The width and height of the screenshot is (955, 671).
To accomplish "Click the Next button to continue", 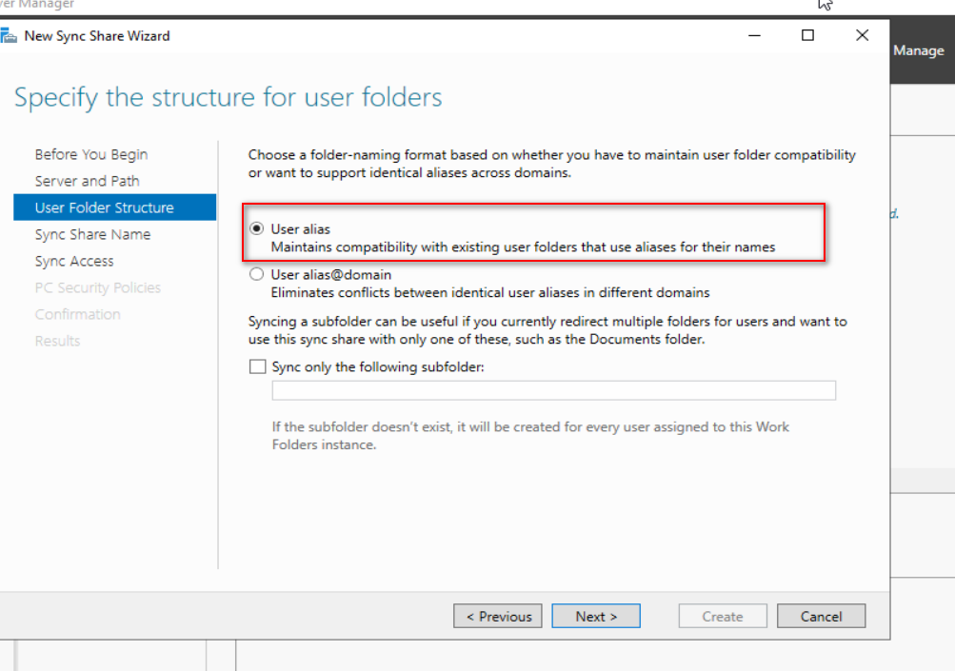I will click(595, 616).
